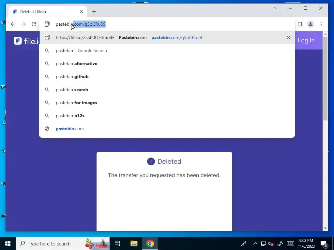The height and width of the screenshot is (250, 334).
Task: Click the taskbar search box
Action: pos(63,243)
